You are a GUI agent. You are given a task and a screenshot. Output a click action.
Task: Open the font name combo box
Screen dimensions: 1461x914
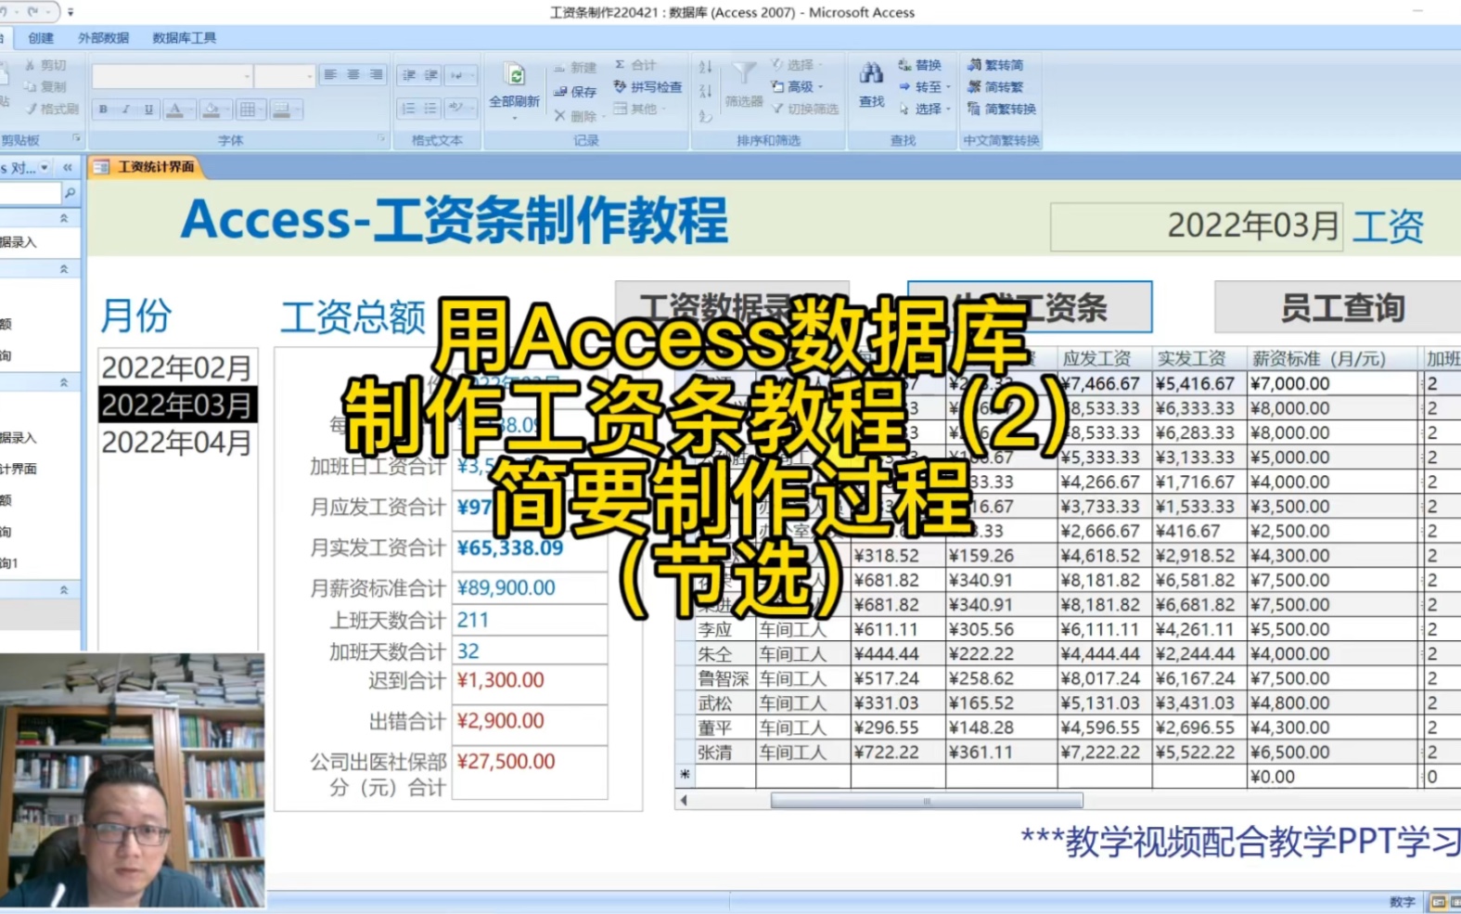click(x=172, y=76)
